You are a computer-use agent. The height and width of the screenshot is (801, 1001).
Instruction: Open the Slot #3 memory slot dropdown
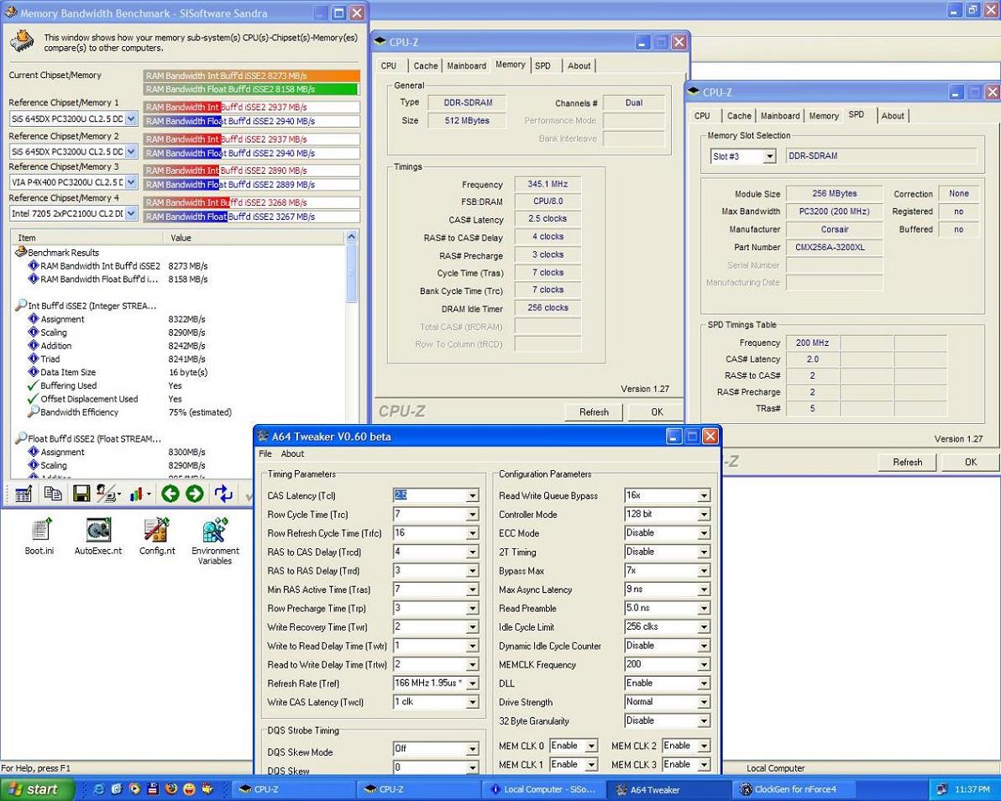click(x=770, y=156)
